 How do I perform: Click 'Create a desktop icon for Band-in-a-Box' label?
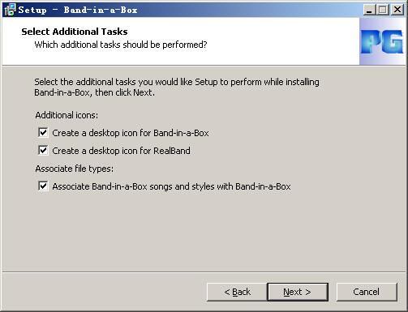click(x=131, y=133)
